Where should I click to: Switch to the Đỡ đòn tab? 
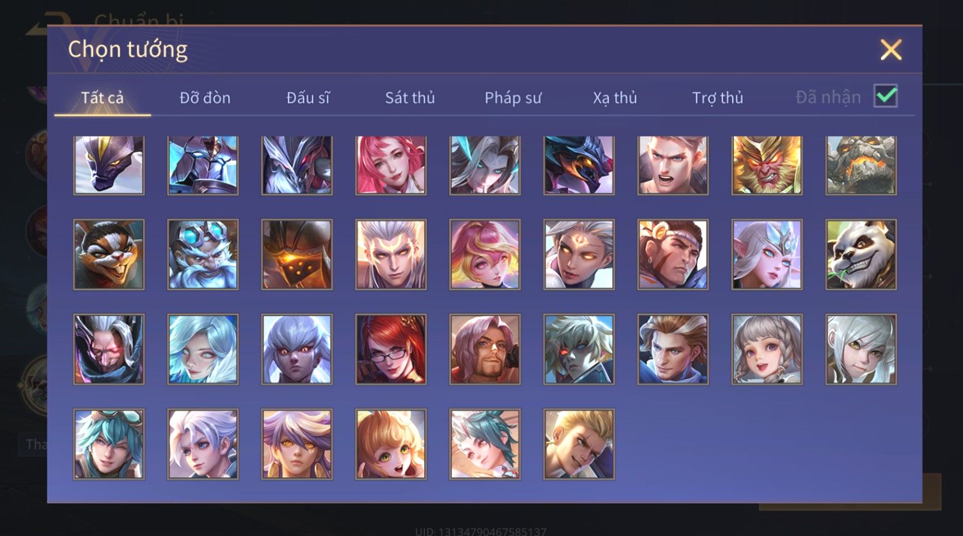(205, 98)
